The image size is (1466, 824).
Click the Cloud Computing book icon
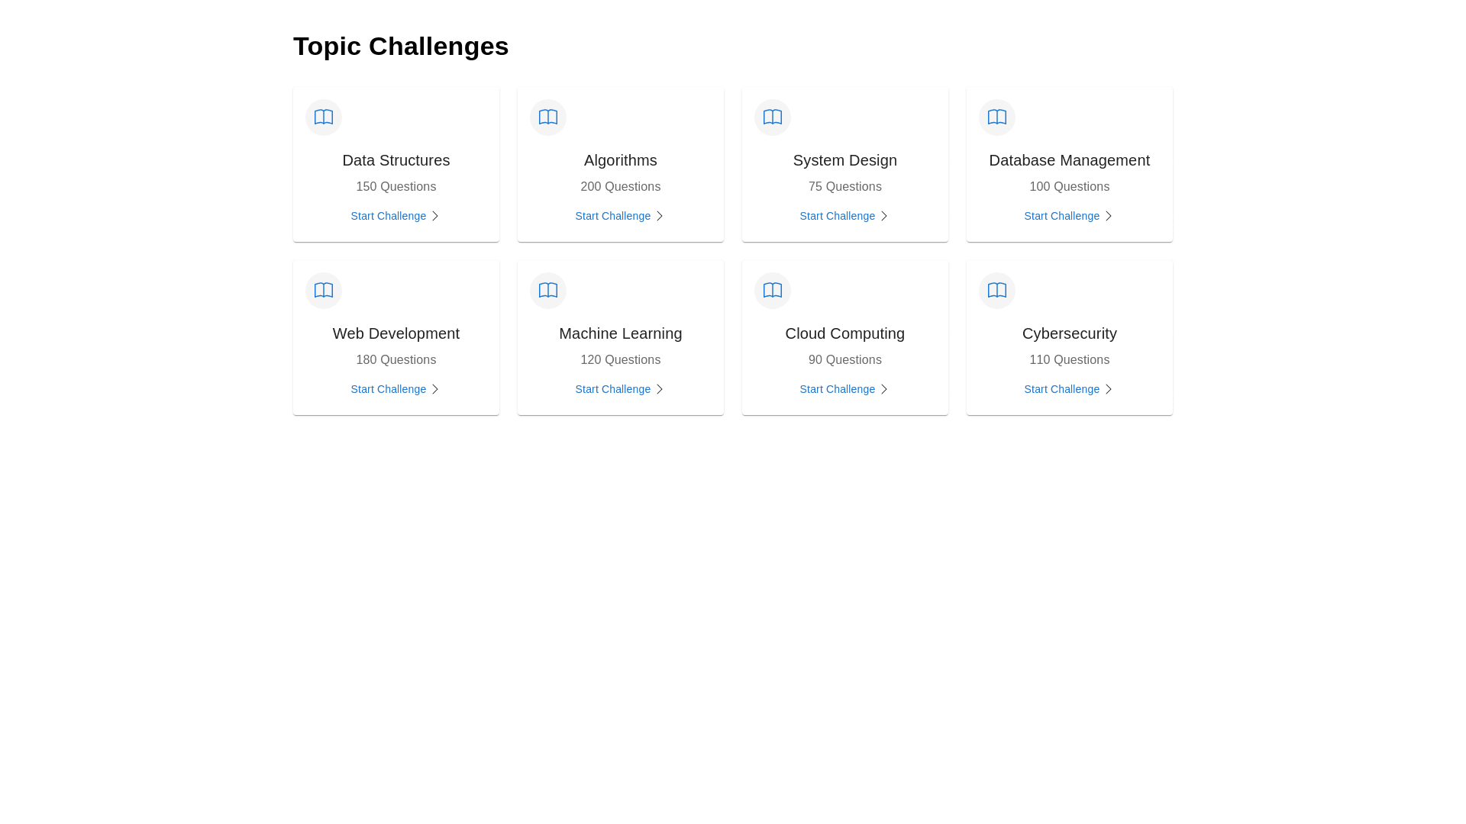(772, 290)
